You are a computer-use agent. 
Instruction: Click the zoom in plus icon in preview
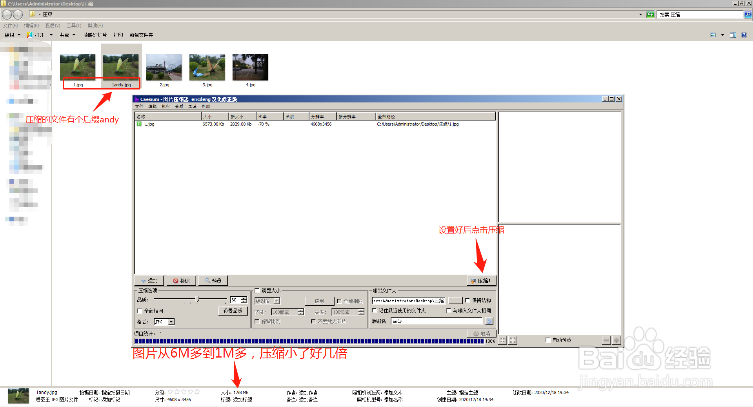(x=617, y=340)
